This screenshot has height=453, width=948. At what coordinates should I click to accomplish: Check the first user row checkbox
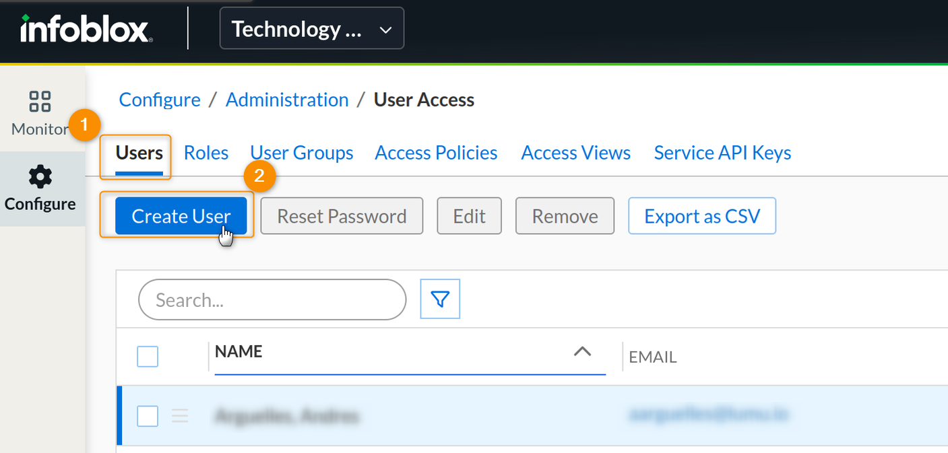click(148, 417)
